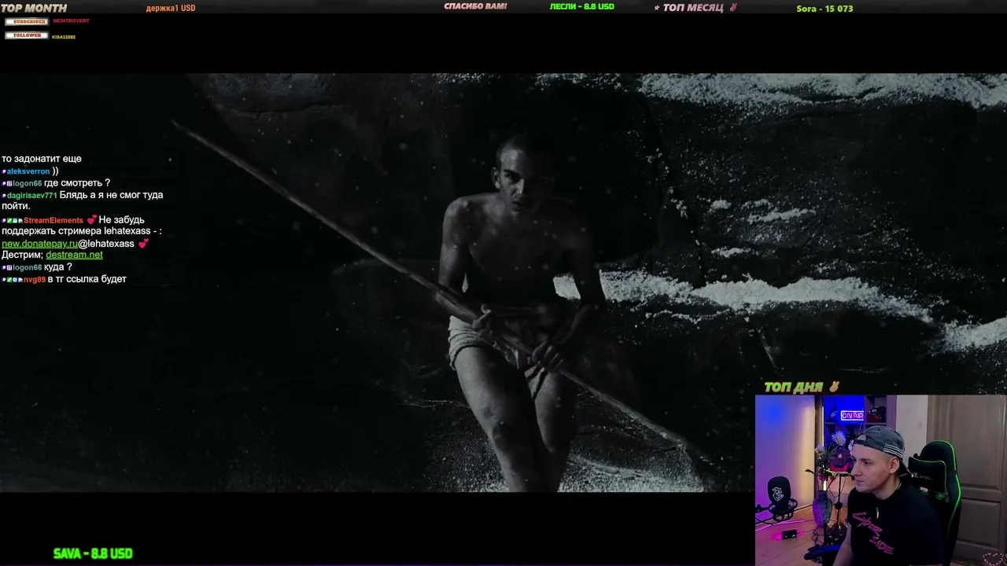Image resolution: width=1007 pixels, height=566 pixels.
Task: Click the streamer webcam thumbnail
Action: pos(881,480)
